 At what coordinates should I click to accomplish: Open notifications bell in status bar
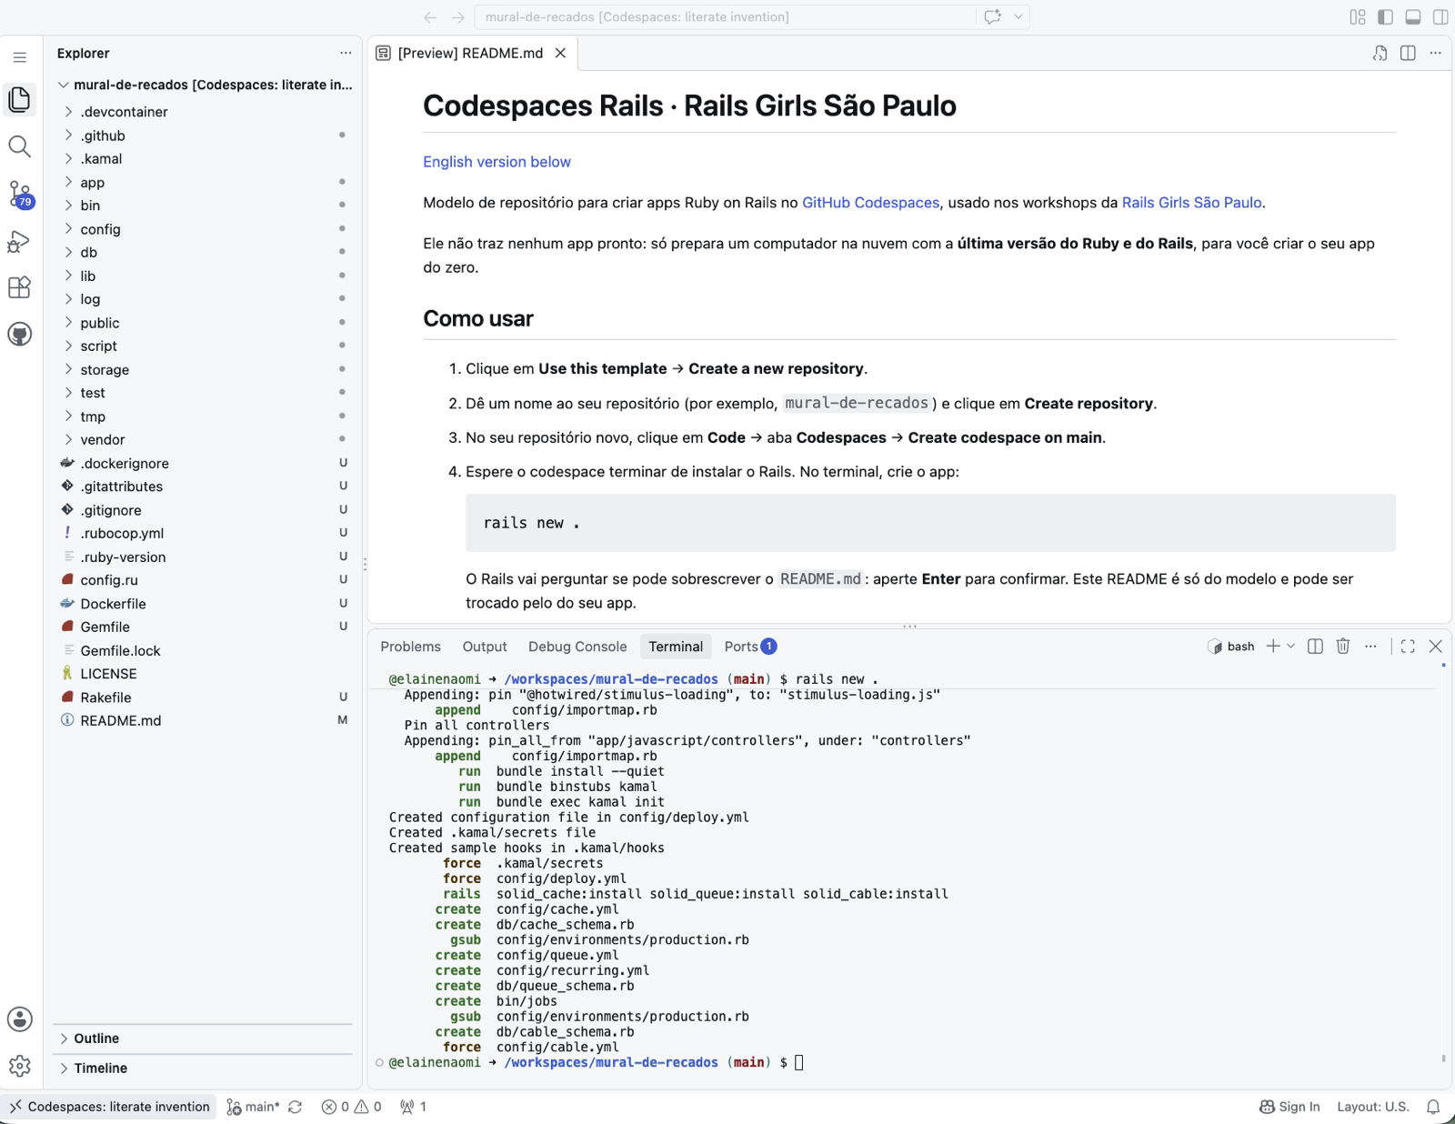click(1433, 1107)
